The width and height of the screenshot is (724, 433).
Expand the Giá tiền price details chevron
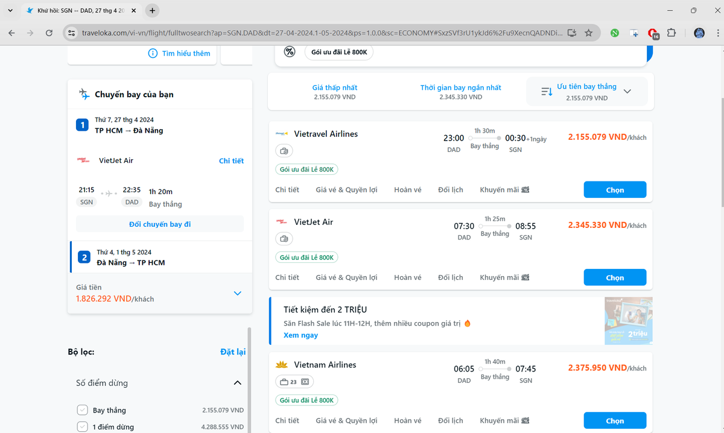pos(237,293)
